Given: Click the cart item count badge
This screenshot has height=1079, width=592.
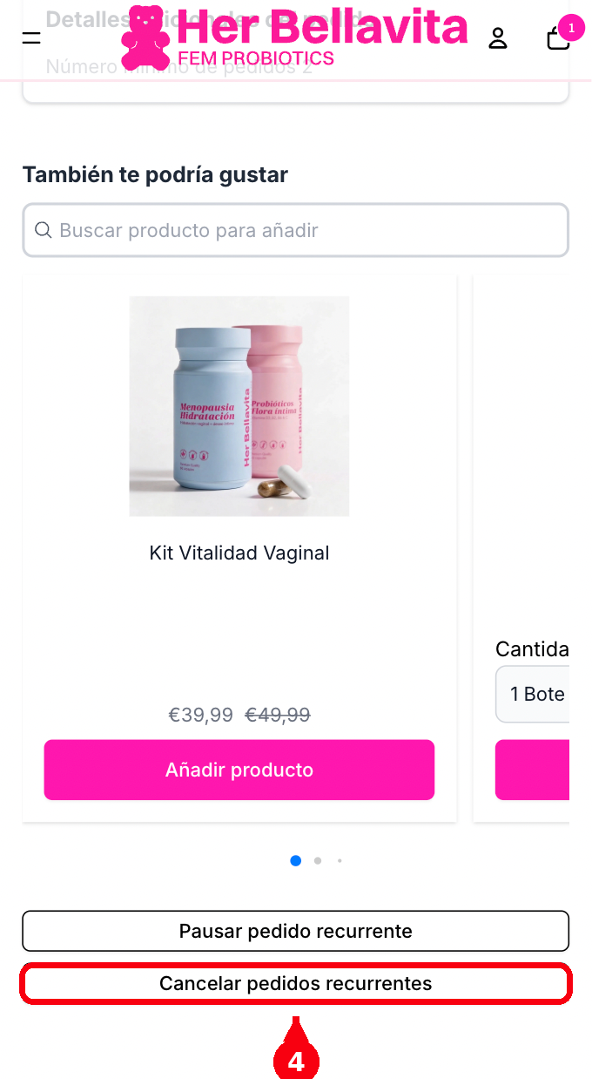Looking at the screenshot, I should (571, 28).
